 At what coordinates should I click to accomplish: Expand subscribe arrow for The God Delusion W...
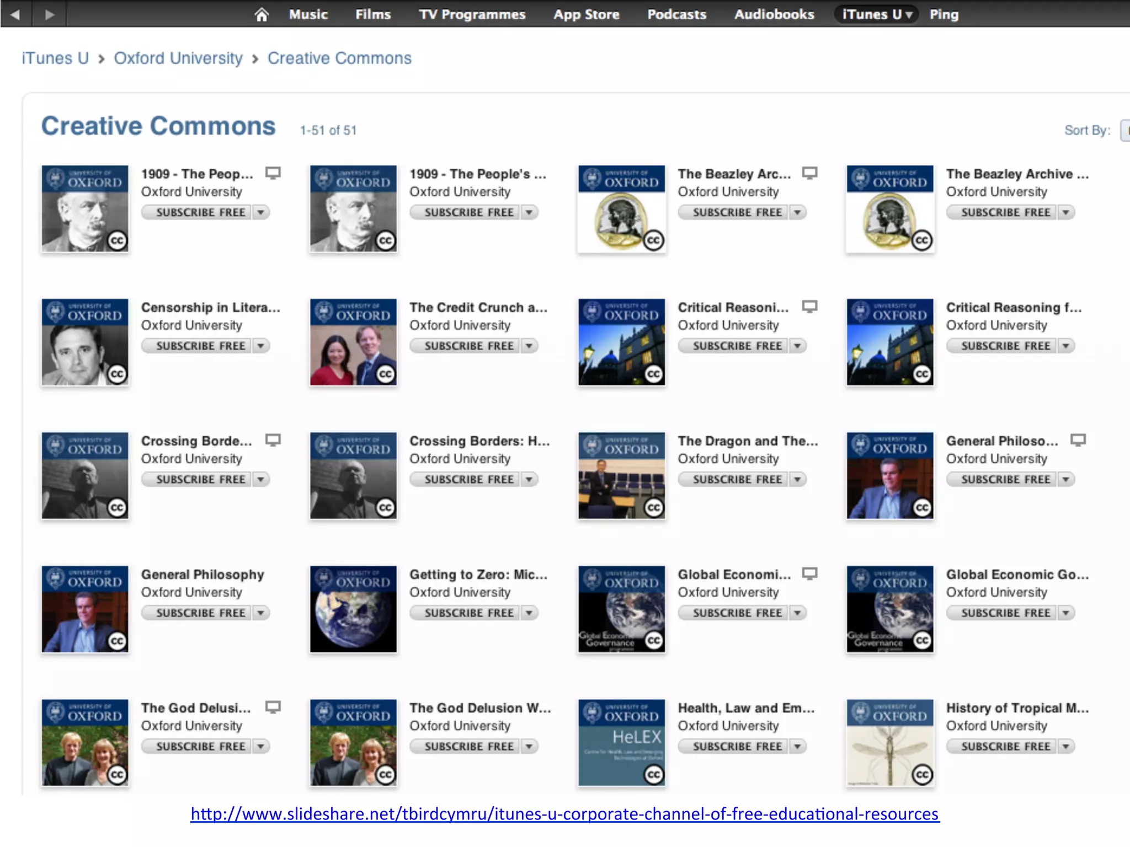coord(529,746)
